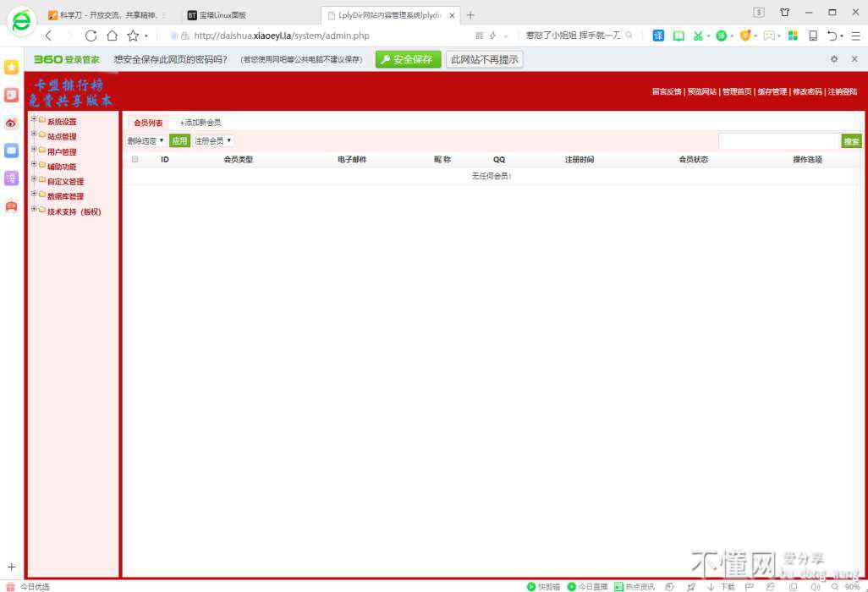Open password bar settings gear icon
This screenshot has width=868, height=592.
click(834, 59)
